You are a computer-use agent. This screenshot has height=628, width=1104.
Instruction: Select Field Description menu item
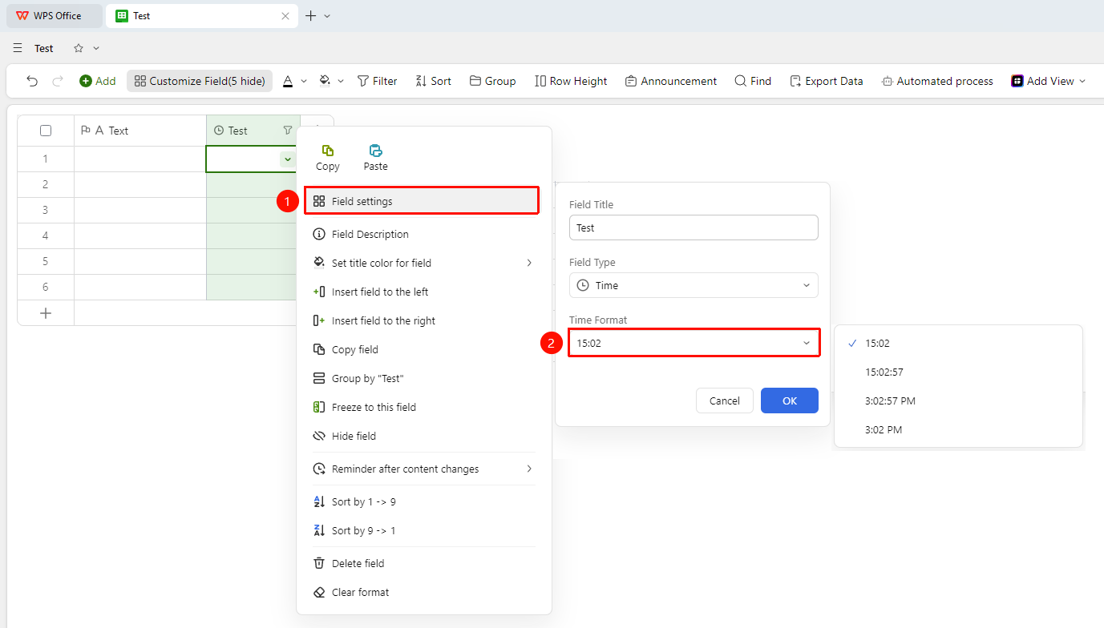423,234
